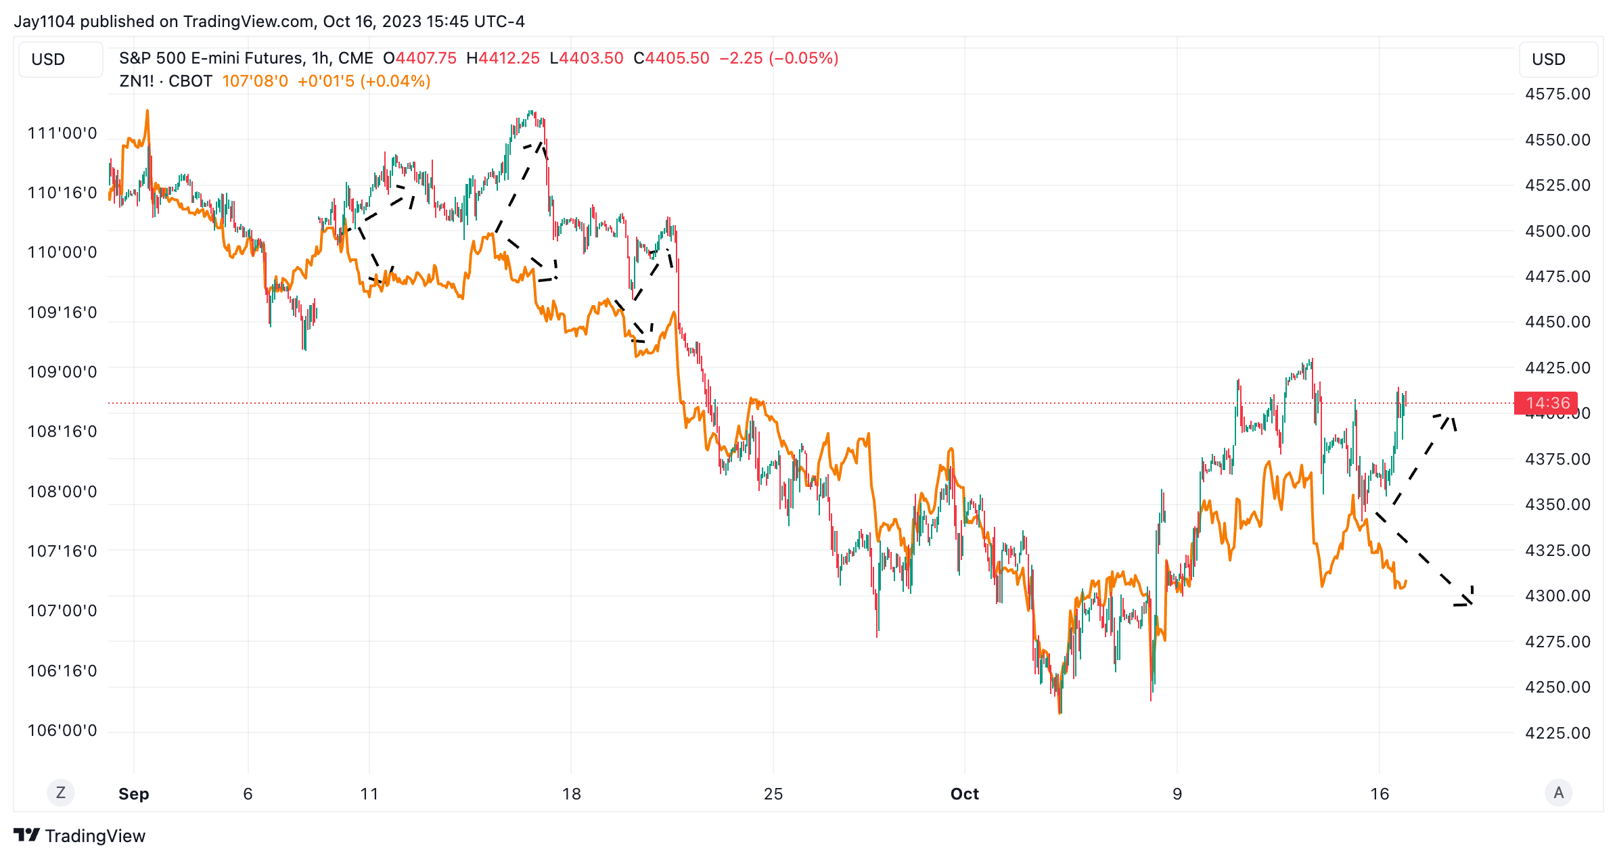Click the 107'16'0 left axis label
The width and height of the screenshot is (1617, 859).
coord(62,551)
